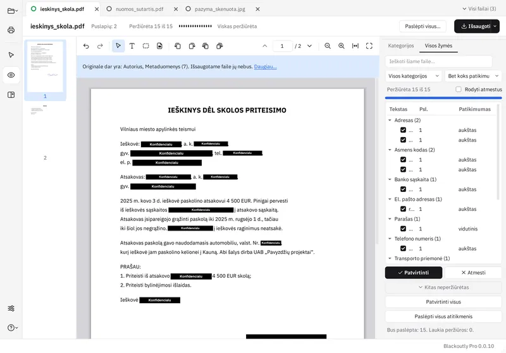Open the settings sliders icon in sidebar
Viewport: 506px width, 353px height.
point(11,308)
